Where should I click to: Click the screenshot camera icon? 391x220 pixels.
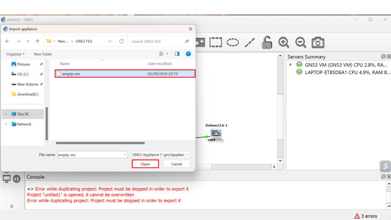pyautogui.click(x=318, y=42)
